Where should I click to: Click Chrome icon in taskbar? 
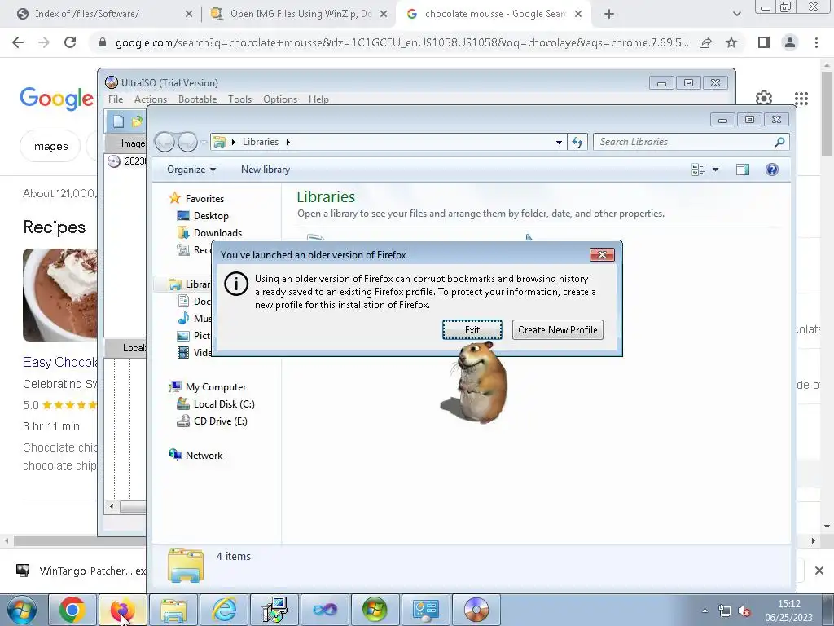[72, 610]
